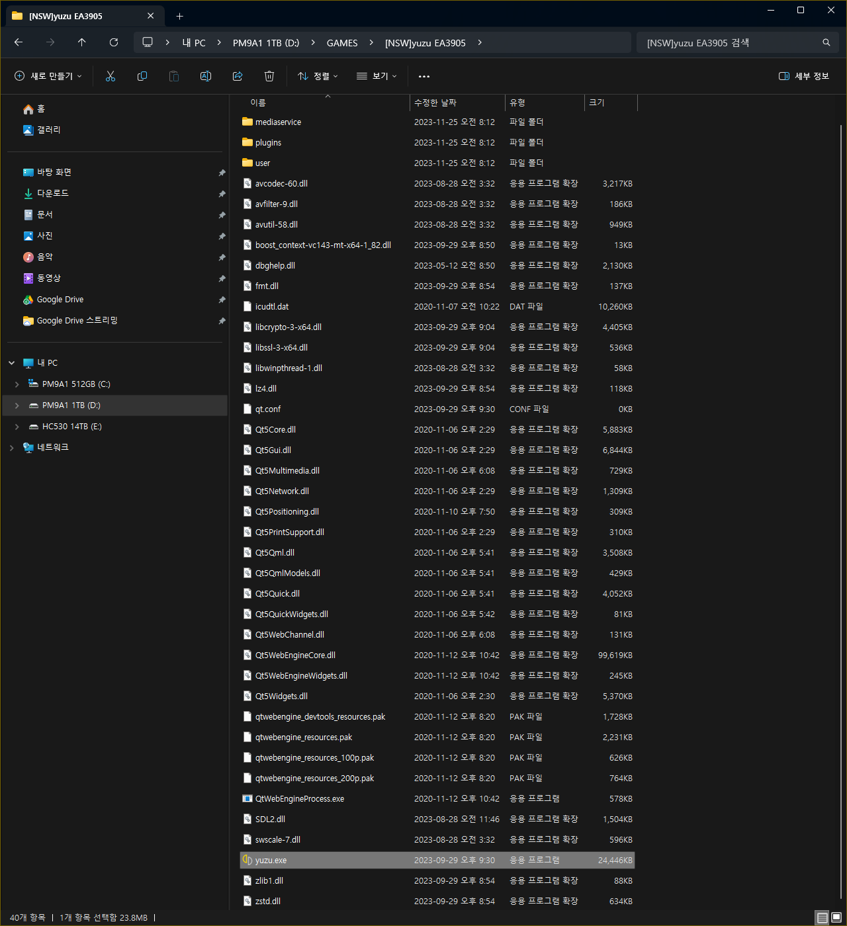The width and height of the screenshot is (847, 926).
Task: Open the 새로 만들기 dropdown
Action: pos(48,76)
